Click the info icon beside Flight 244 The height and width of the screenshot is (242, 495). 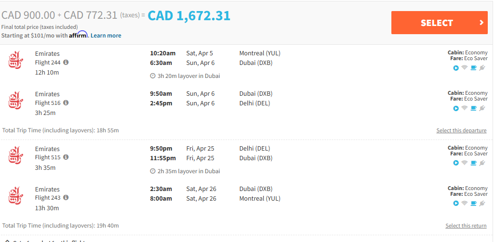point(66,63)
